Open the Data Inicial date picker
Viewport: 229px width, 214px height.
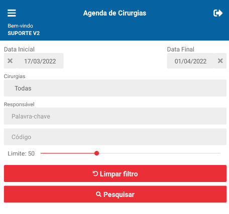[x=40, y=61]
